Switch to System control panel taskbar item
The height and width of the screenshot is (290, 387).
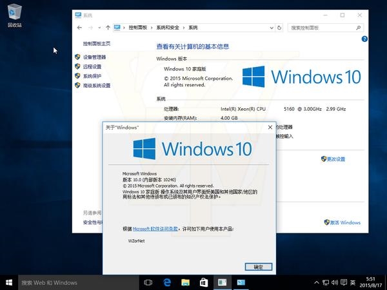(241, 283)
